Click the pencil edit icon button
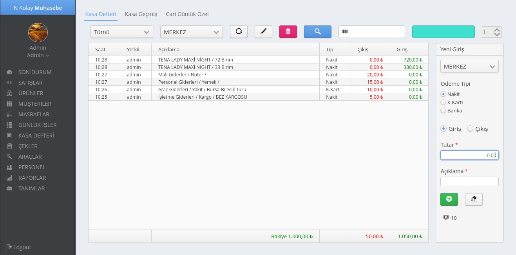 pos(263,32)
